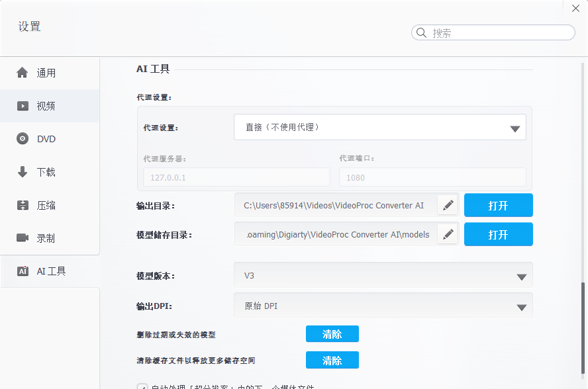
Task: Edit model storage path with pencil icon
Action: (x=448, y=234)
